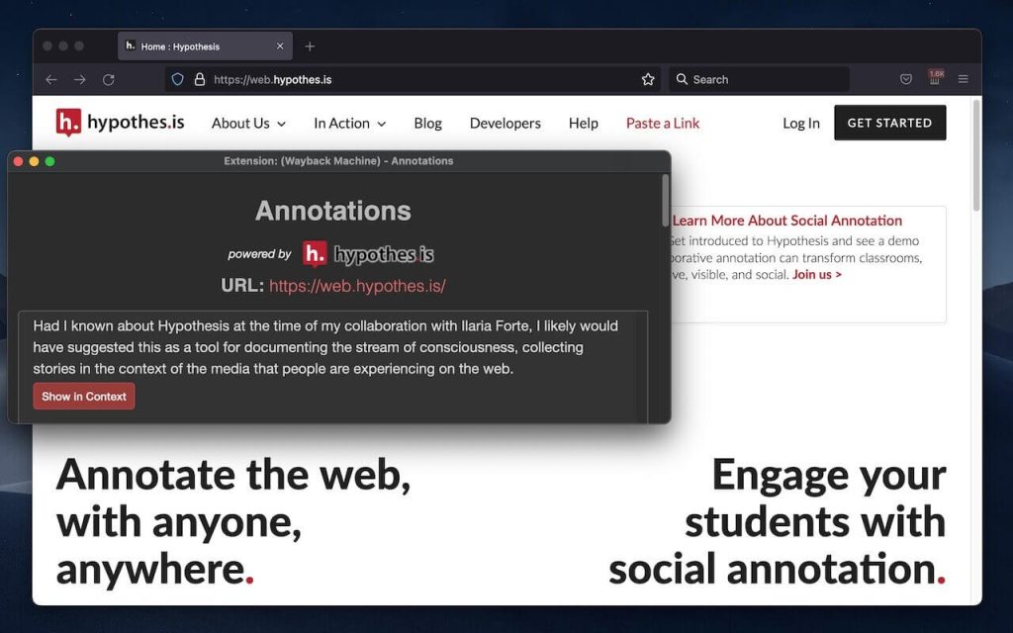Bookmark page via the star icon

pyautogui.click(x=647, y=79)
